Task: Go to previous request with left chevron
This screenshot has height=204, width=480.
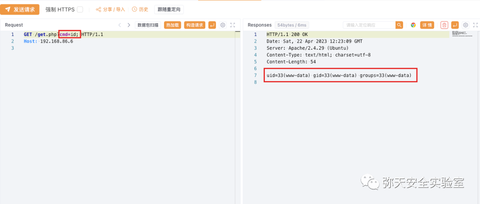Action: pyautogui.click(x=120, y=25)
